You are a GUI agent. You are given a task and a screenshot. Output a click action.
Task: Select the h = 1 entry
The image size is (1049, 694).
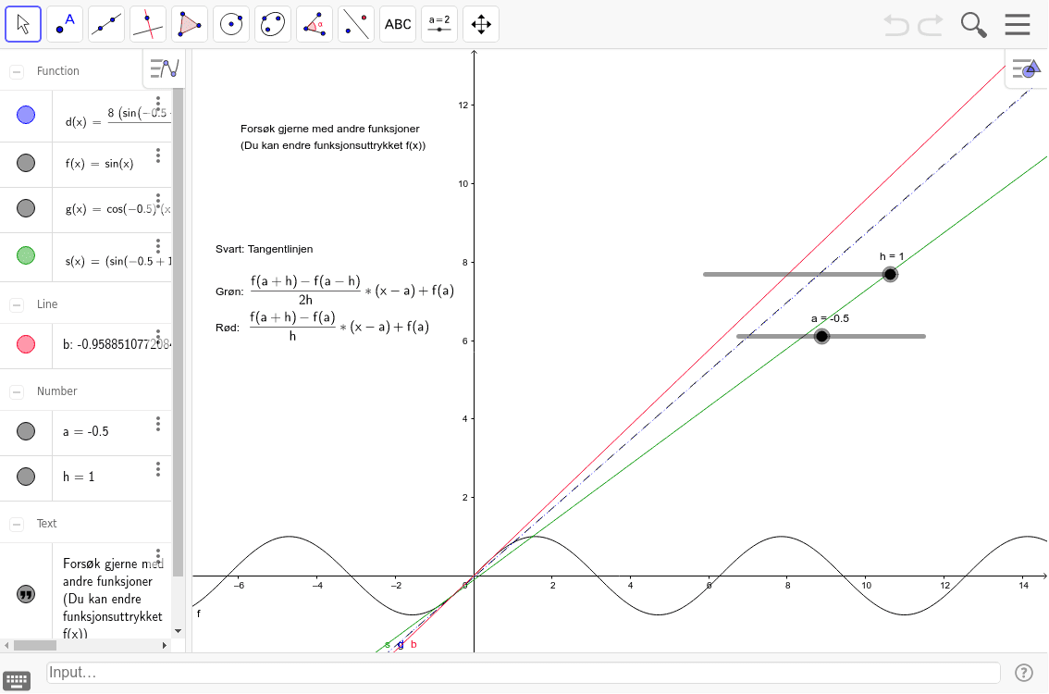click(79, 477)
